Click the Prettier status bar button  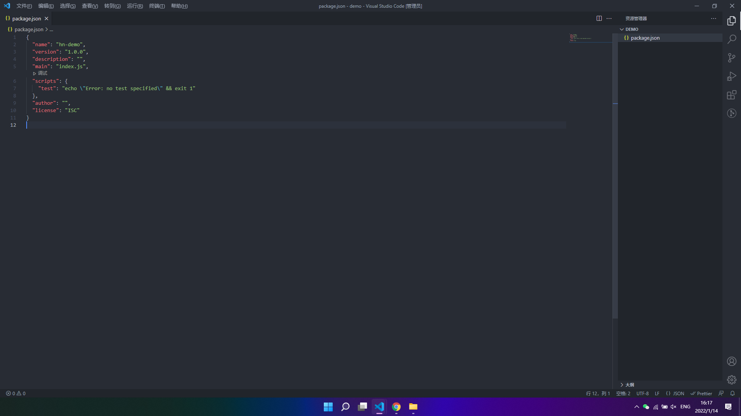click(x=701, y=393)
